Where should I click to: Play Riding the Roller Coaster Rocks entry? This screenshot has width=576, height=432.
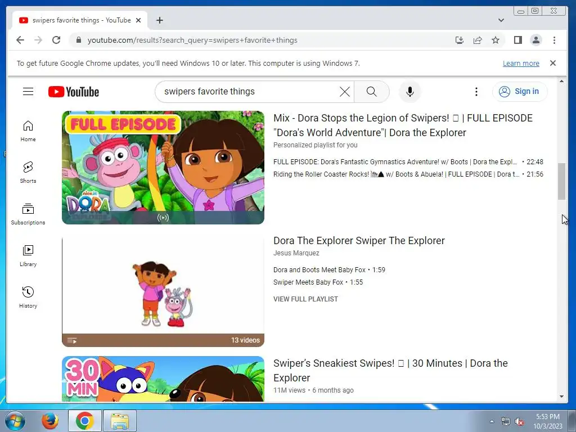coord(408,174)
